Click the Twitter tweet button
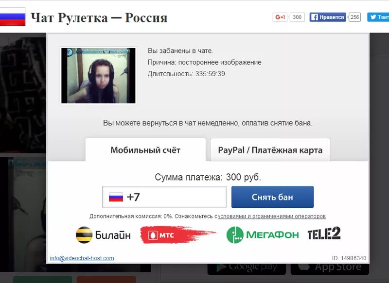 378,17
